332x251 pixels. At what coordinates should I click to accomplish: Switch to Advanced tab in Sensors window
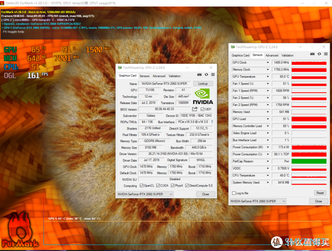pyautogui.click(x=271, y=55)
